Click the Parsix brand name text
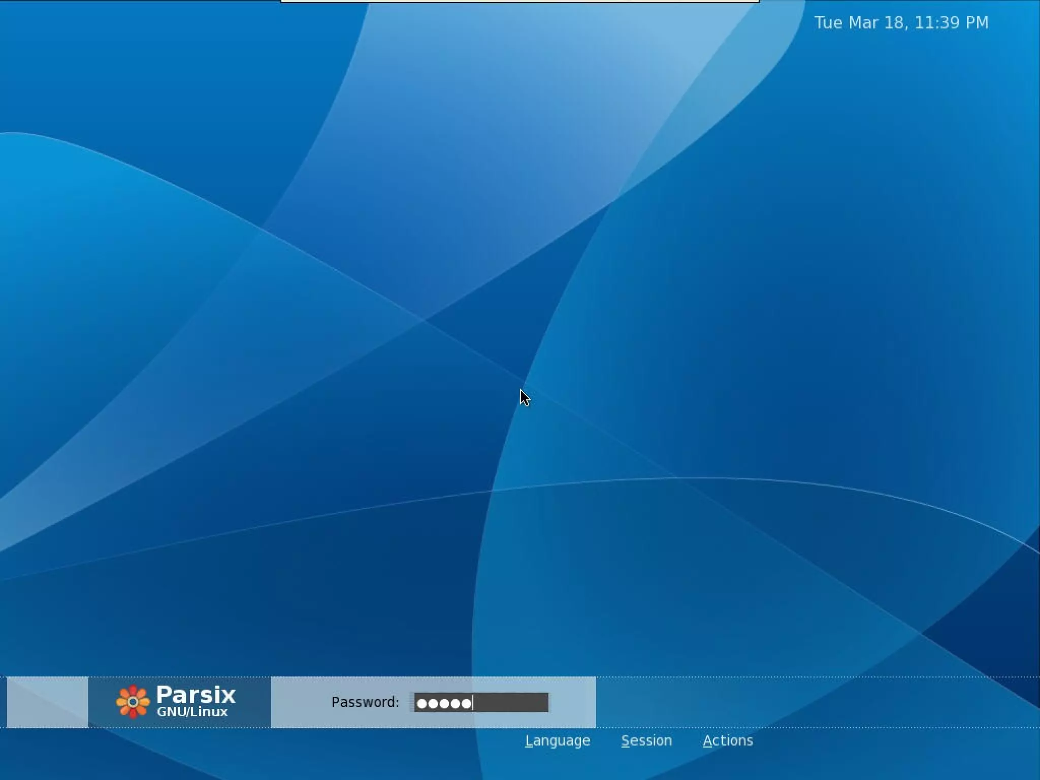The width and height of the screenshot is (1040, 780). pyautogui.click(x=196, y=694)
